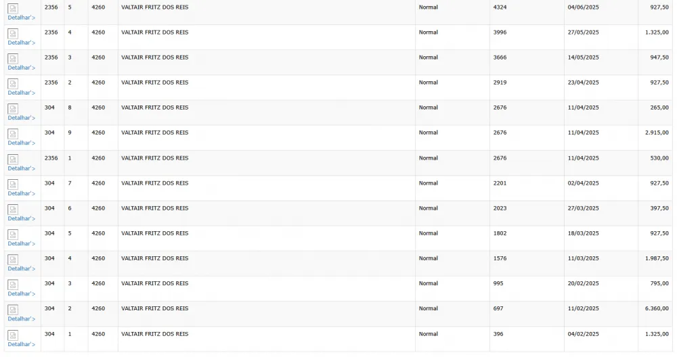The height and width of the screenshot is (357, 677).
Task: Open the document icon for the 27/03/2025 row
Action: (x=12, y=210)
